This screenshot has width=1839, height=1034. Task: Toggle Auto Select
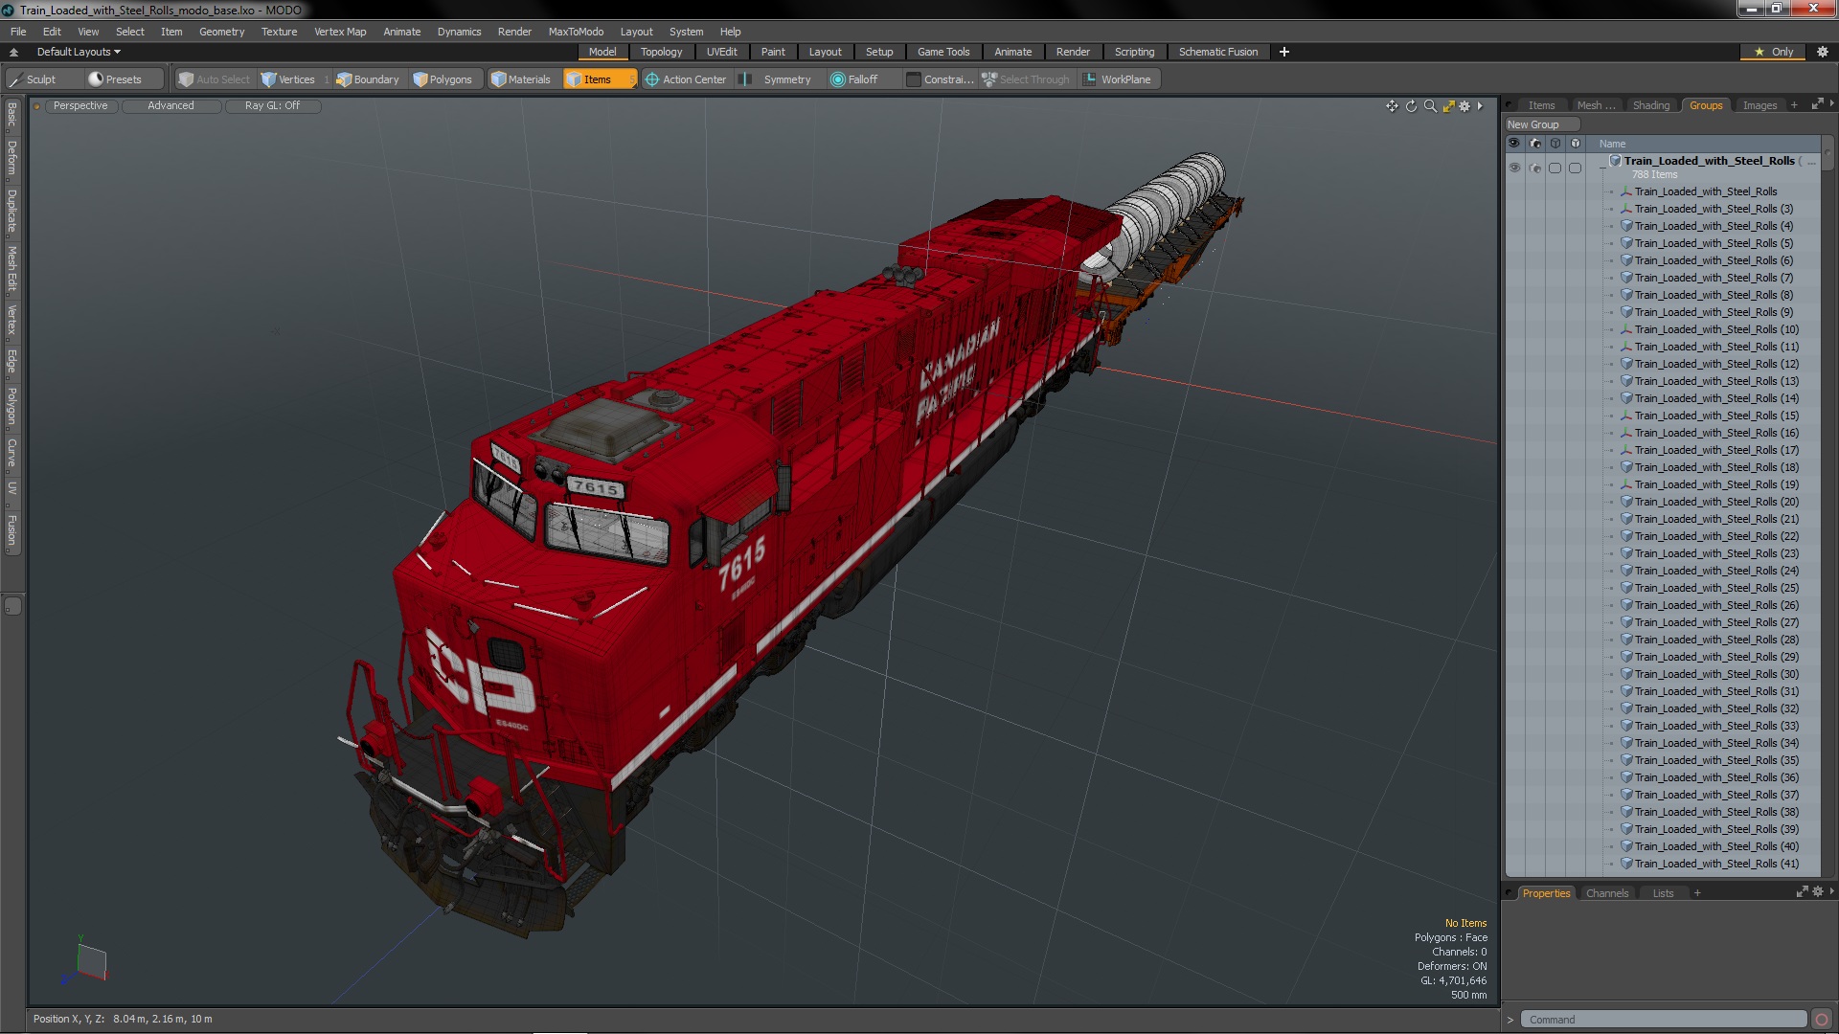click(215, 79)
